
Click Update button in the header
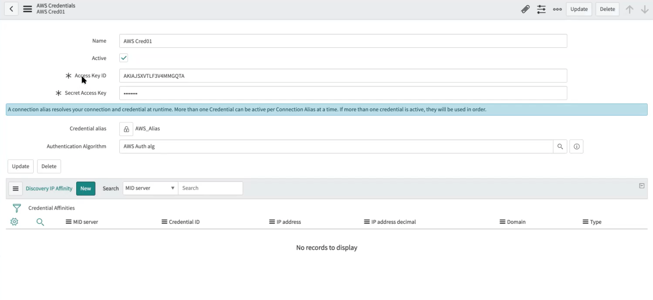(x=579, y=9)
